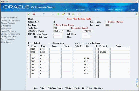This screenshot has width=139, height=91.
Task: Click the Gen. Type field
Action: click(x=106, y=22)
